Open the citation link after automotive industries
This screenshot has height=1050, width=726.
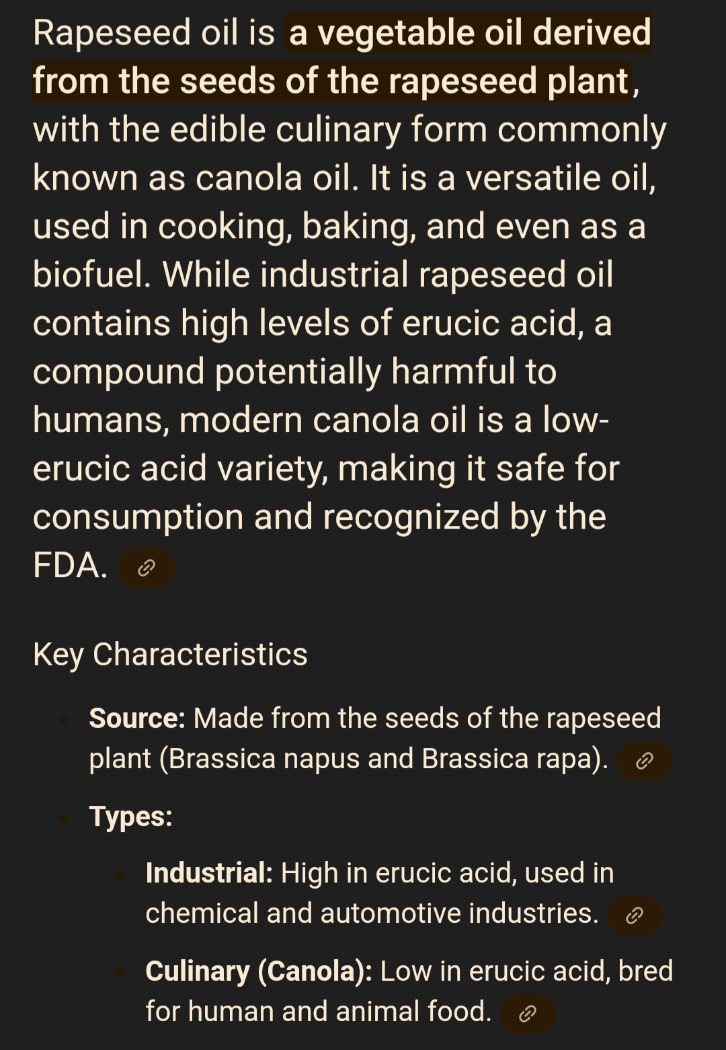[x=634, y=915]
